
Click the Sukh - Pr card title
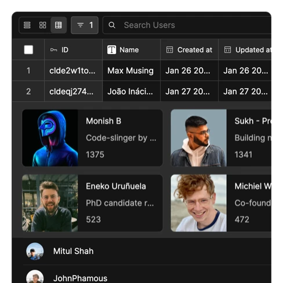[x=253, y=121]
